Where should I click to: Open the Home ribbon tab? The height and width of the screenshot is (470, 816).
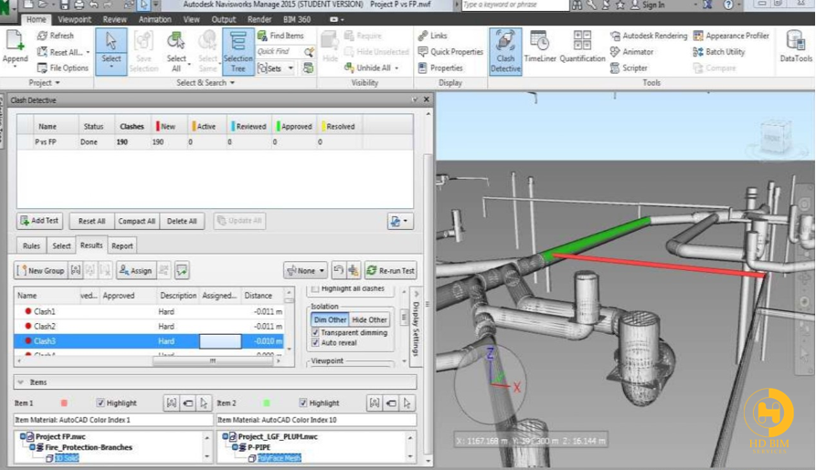tap(36, 19)
